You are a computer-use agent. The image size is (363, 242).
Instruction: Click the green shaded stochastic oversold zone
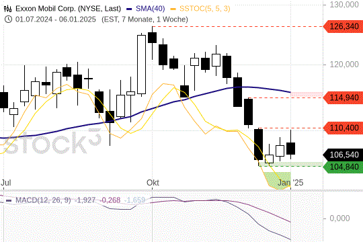click(278, 180)
